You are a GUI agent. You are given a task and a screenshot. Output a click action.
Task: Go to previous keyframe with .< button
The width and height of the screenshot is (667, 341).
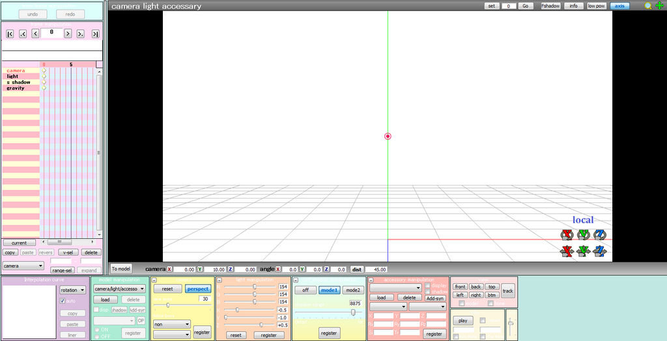[23, 34]
